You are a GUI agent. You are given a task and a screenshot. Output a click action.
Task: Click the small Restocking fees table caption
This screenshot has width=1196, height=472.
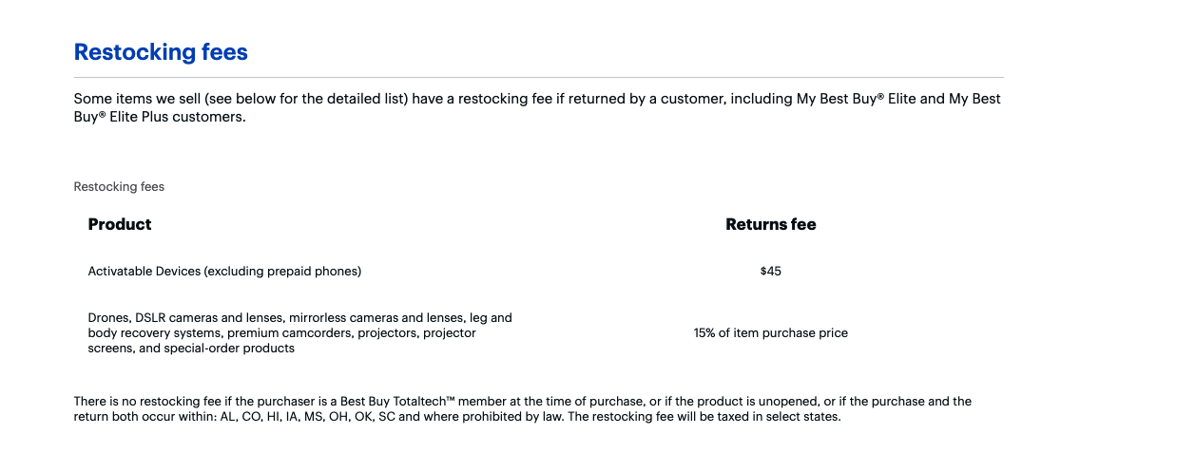click(x=119, y=187)
